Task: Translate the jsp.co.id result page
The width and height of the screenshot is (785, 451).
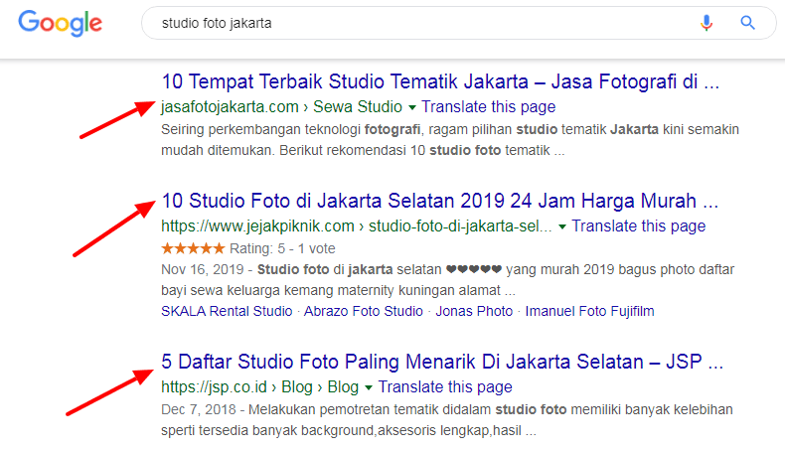Action: [x=445, y=386]
